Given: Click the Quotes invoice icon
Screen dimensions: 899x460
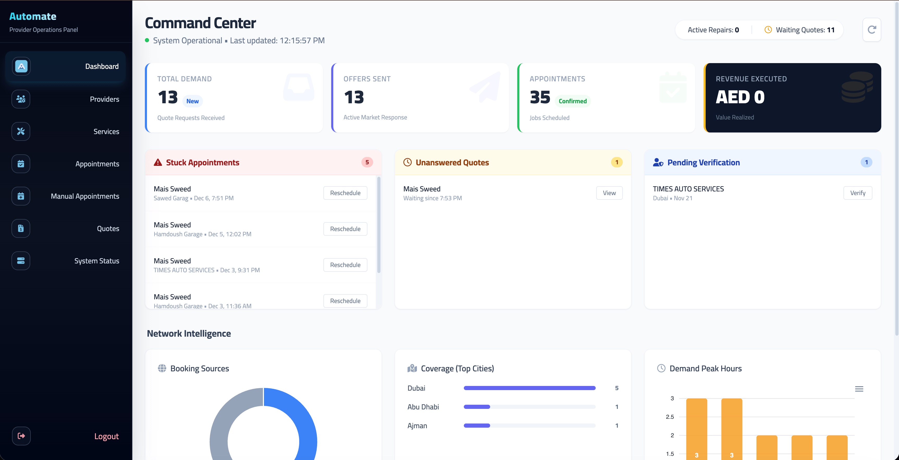Looking at the screenshot, I should [21, 228].
